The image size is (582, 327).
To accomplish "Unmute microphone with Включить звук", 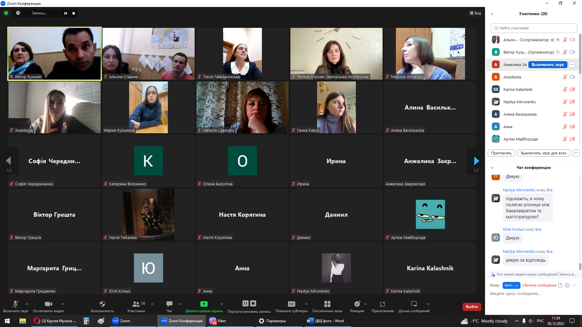I will point(15,304).
